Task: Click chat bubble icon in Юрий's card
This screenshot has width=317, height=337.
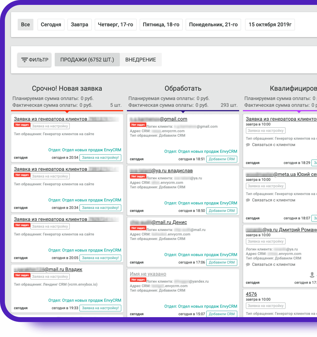Action: [248, 200]
